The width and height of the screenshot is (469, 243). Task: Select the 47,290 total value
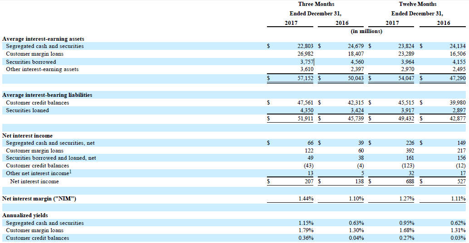pyautogui.click(x=458, y=78)
